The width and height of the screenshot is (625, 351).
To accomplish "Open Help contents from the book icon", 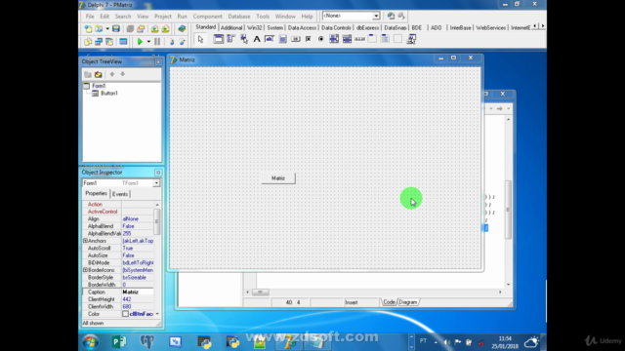I will (x=182, y=28).
